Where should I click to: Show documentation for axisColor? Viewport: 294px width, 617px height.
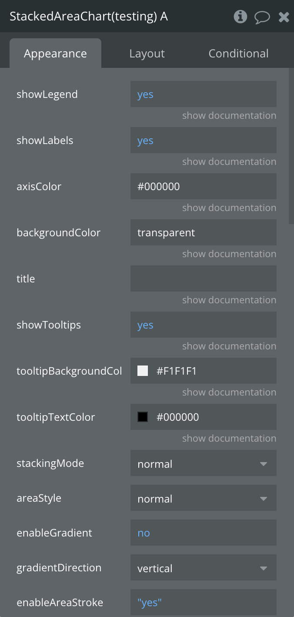[229, 208]
